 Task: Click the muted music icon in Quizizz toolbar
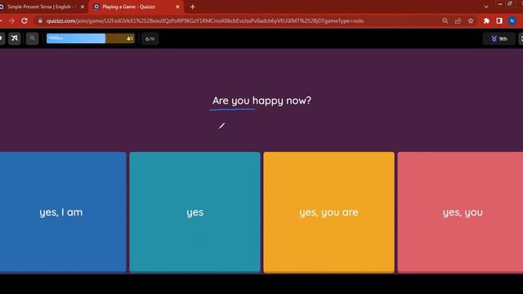point(15,38)
